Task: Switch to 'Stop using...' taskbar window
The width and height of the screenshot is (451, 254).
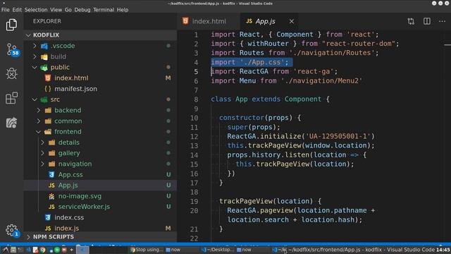Action: (x=147, y=250)
